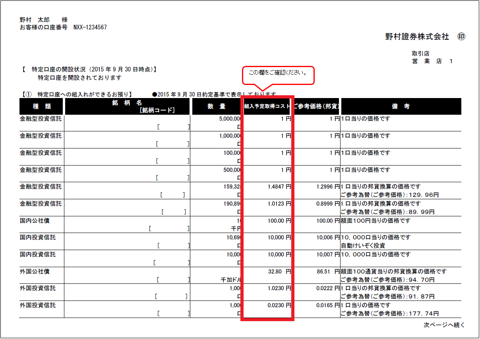
Task: Click the ご参考価格(邦貨) column header
Action: (316, 106)
